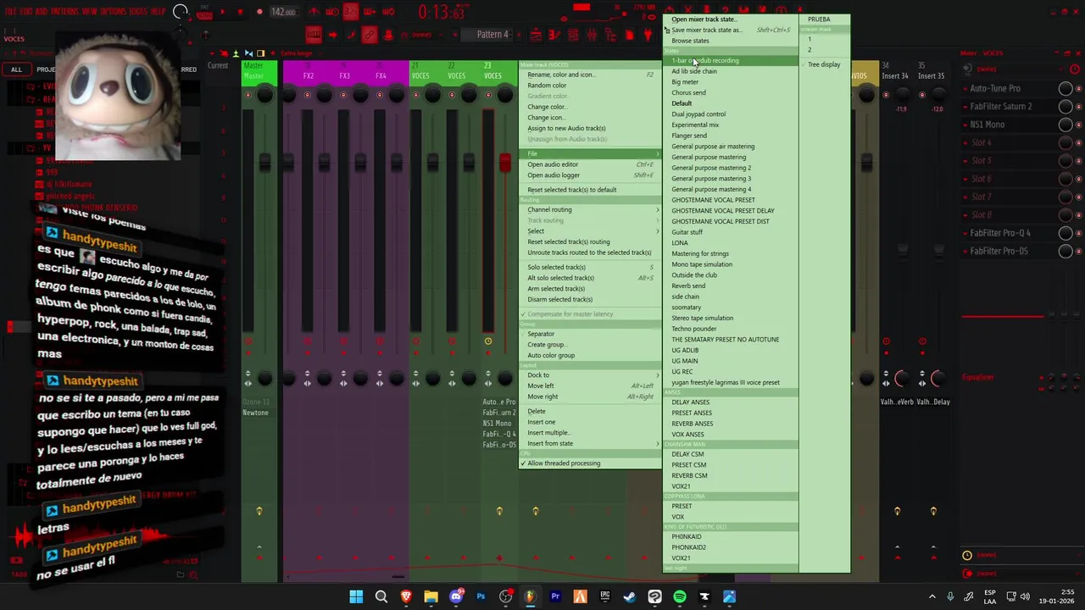Screen dimensions: 1085x610
Task: Toggle 'Allow threaded processing' checkbox item
Action: [x=589, y=463]
